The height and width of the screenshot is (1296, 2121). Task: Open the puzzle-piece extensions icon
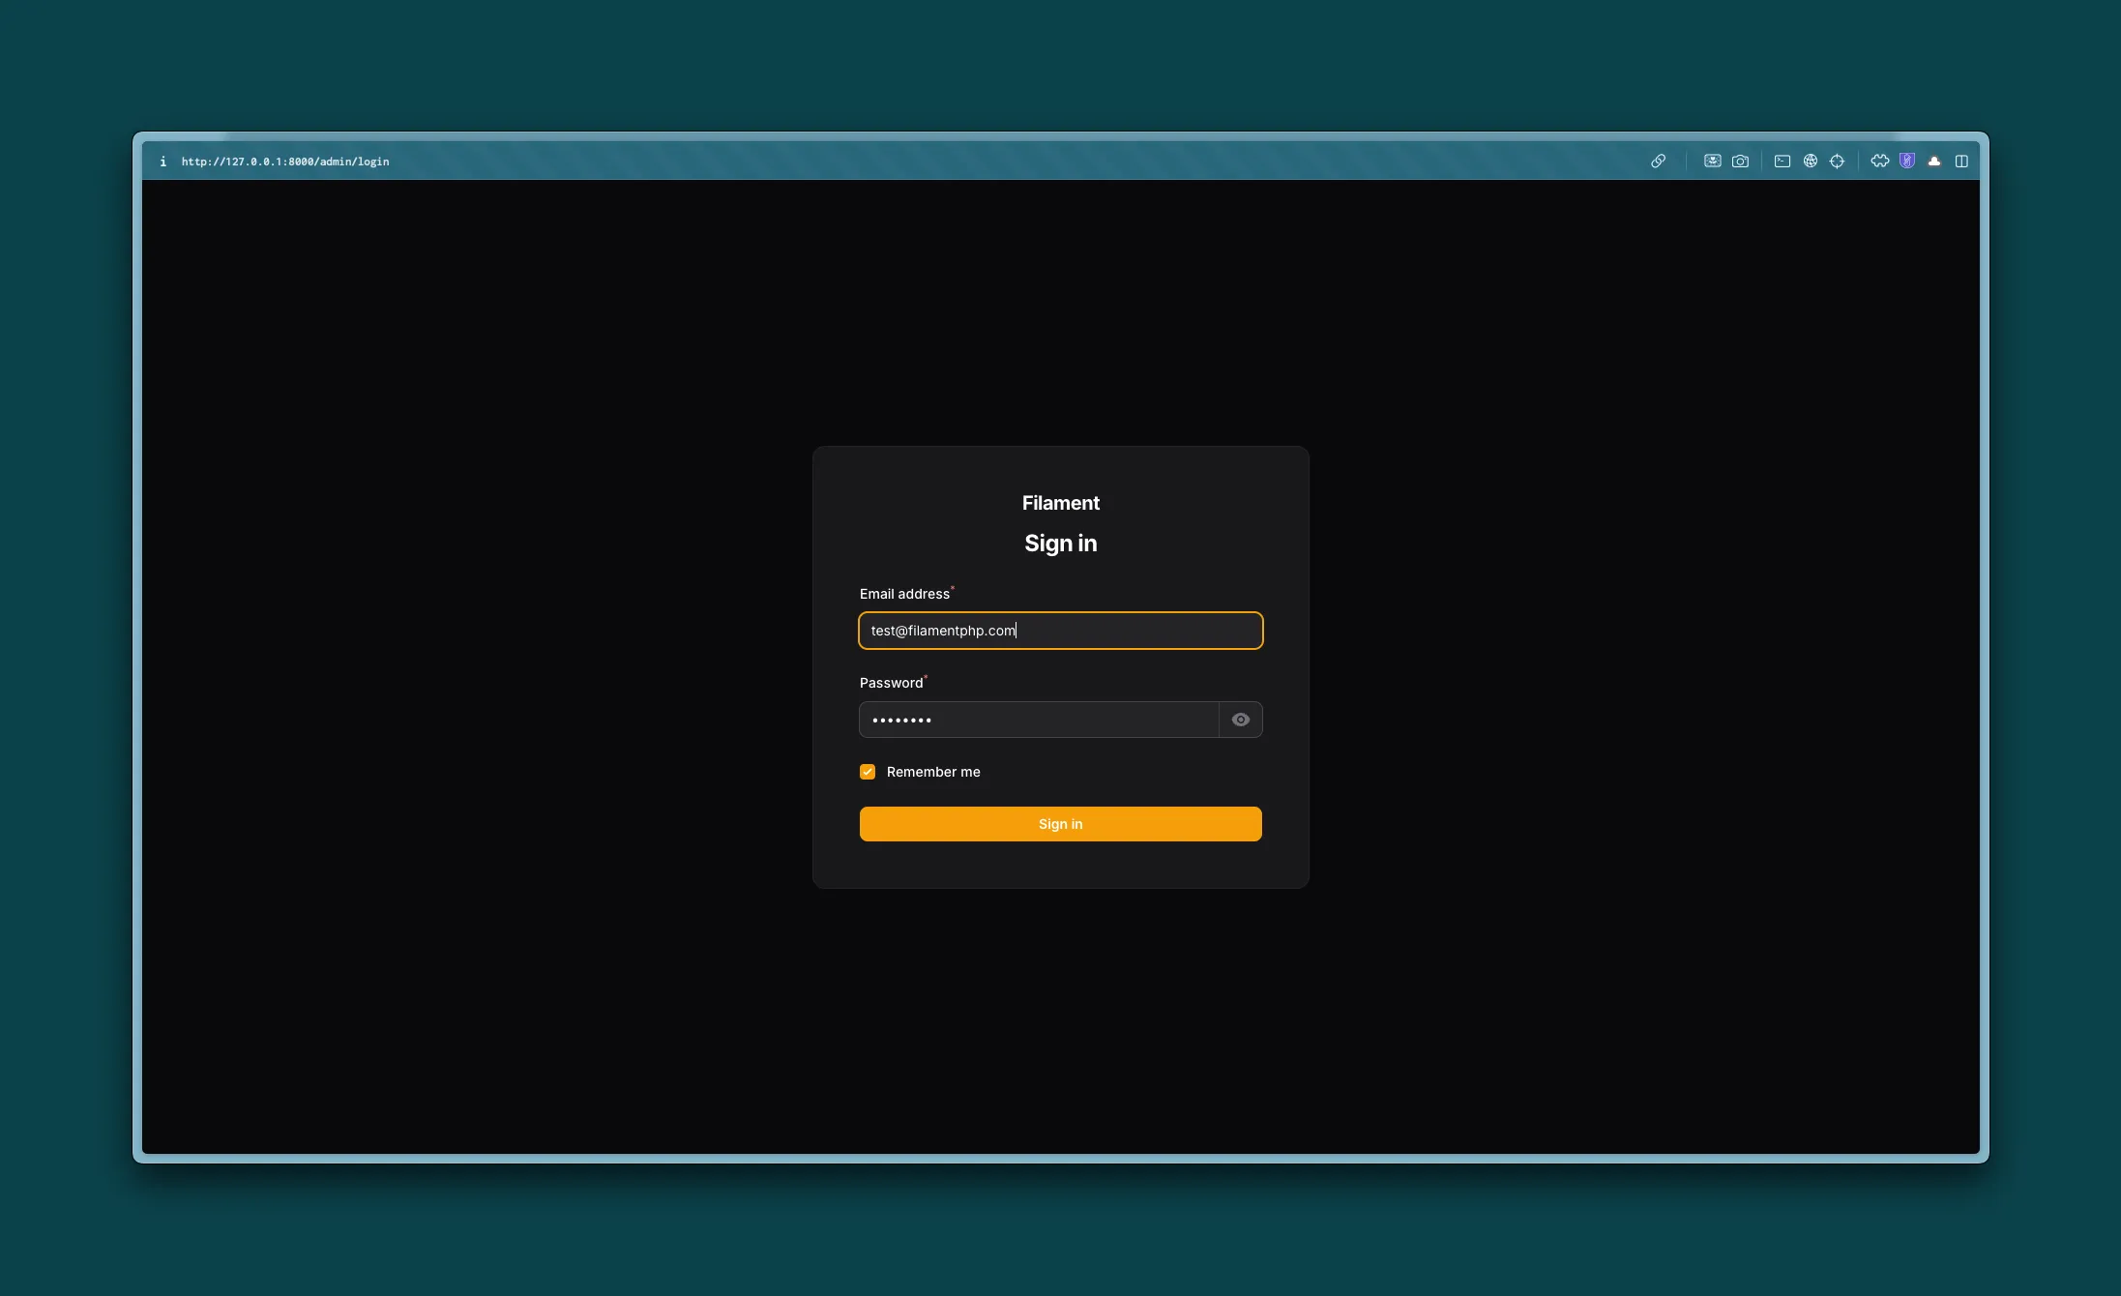coord(1880,162)
